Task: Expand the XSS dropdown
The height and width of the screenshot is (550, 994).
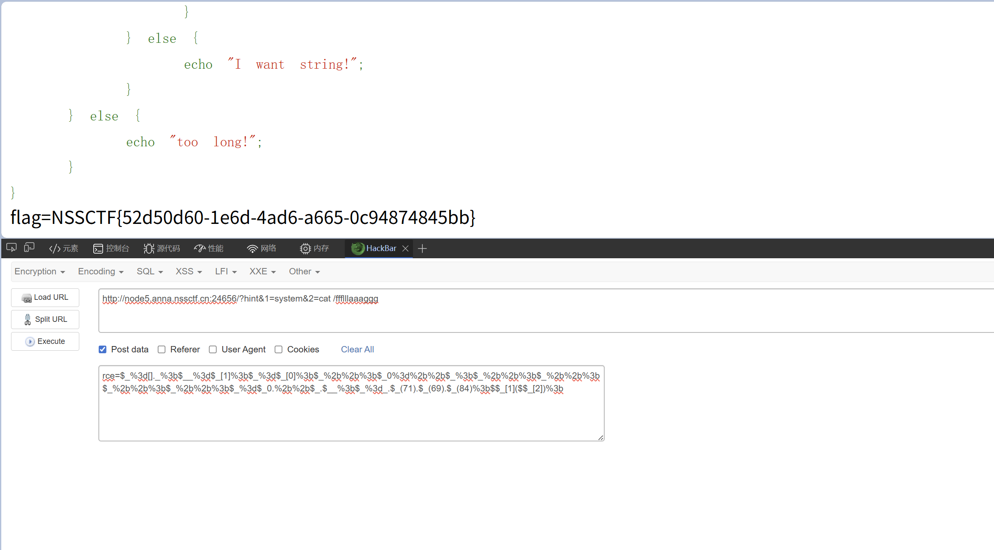Action: 189,271
